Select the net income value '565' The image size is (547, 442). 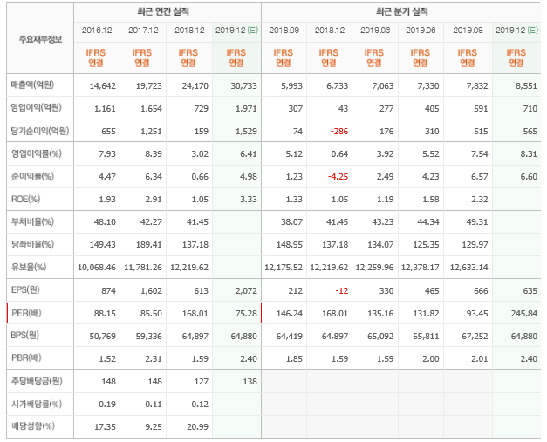[x=530, y=132]
